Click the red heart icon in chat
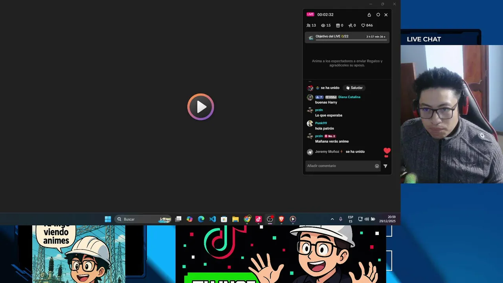 click(x=387, y=151)
